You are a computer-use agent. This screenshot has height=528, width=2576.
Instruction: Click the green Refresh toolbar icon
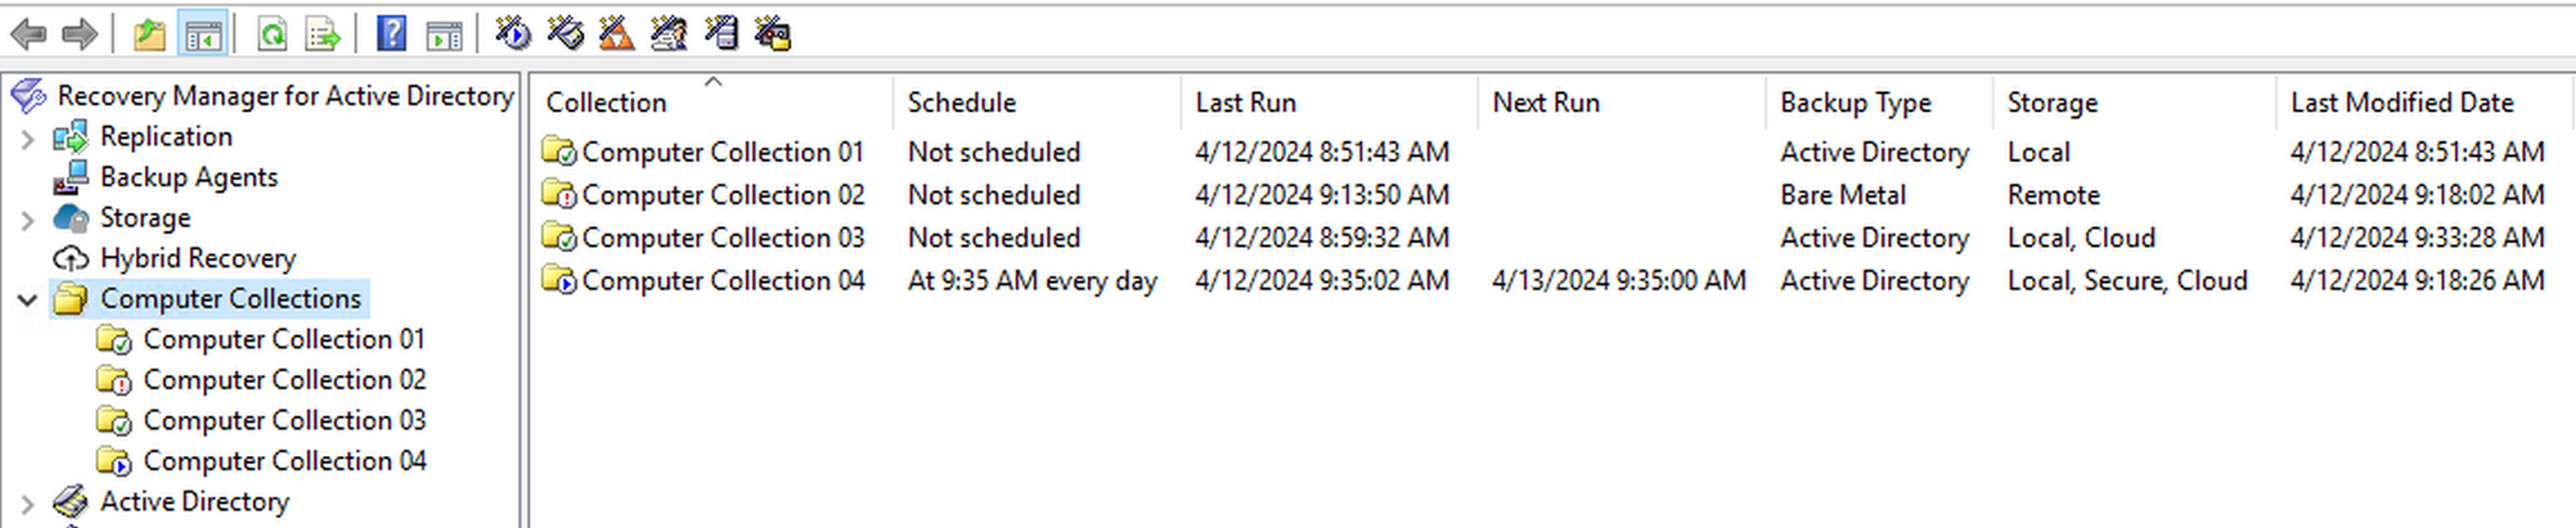(x=272, y=34)
